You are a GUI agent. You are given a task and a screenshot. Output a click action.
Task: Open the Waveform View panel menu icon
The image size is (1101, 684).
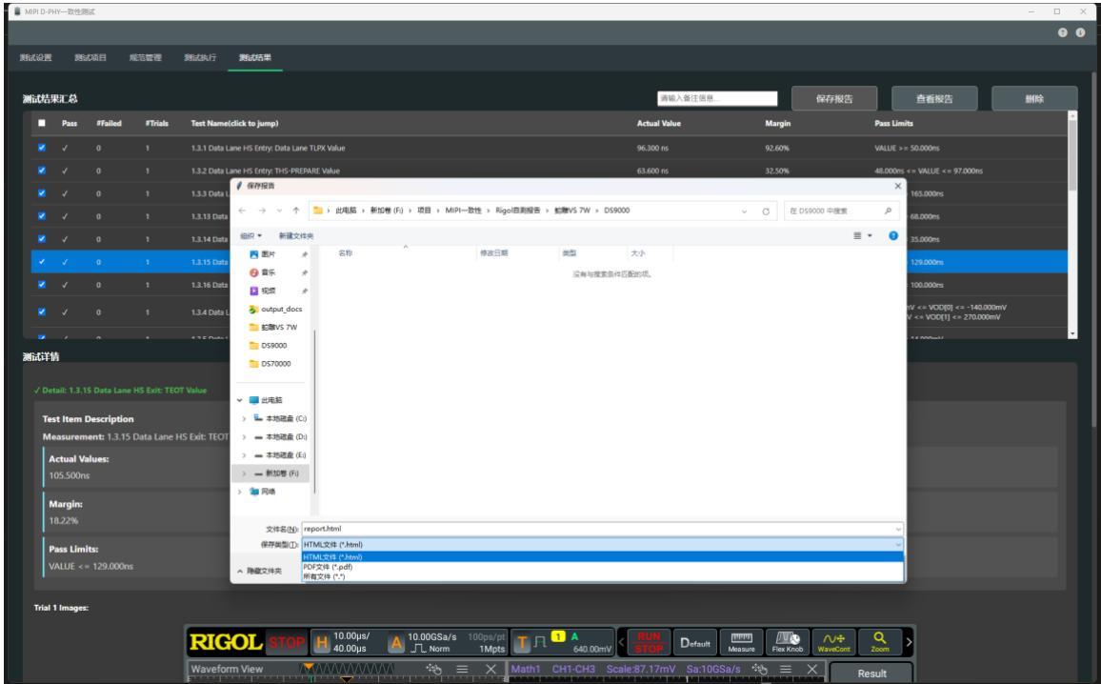tap(462, 670)
